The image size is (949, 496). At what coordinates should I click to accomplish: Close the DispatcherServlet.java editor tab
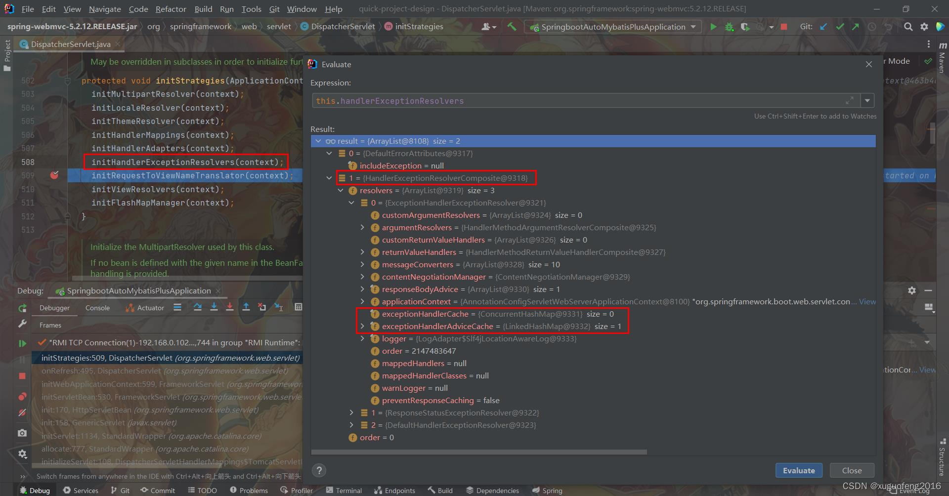tap(118, 44)
